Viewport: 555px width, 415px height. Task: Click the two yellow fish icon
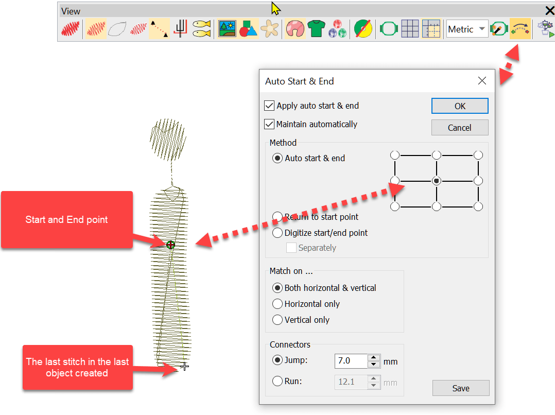pos(201,29)
